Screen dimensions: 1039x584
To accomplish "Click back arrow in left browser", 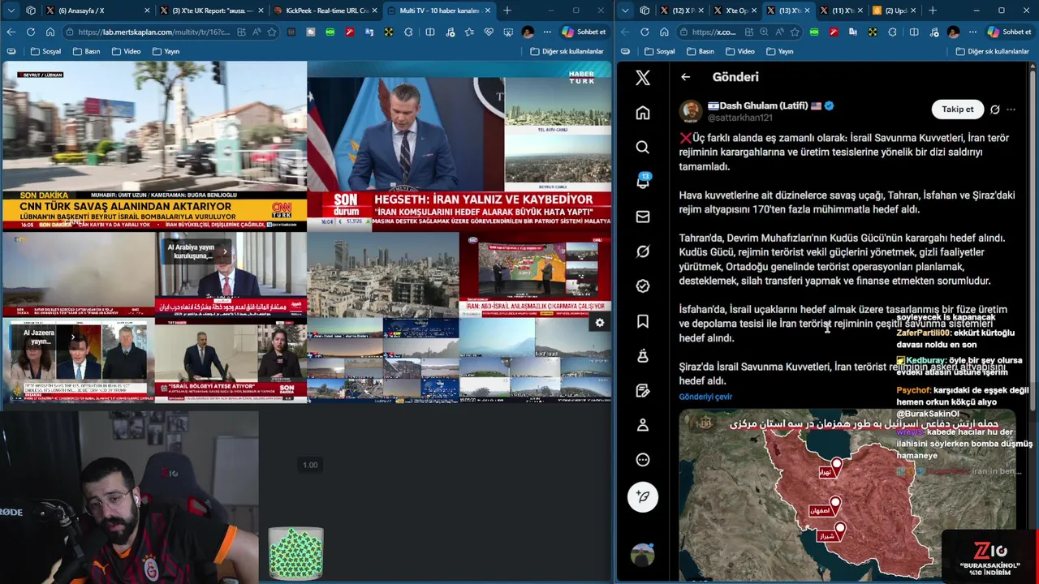I will (x=11, y=32).
